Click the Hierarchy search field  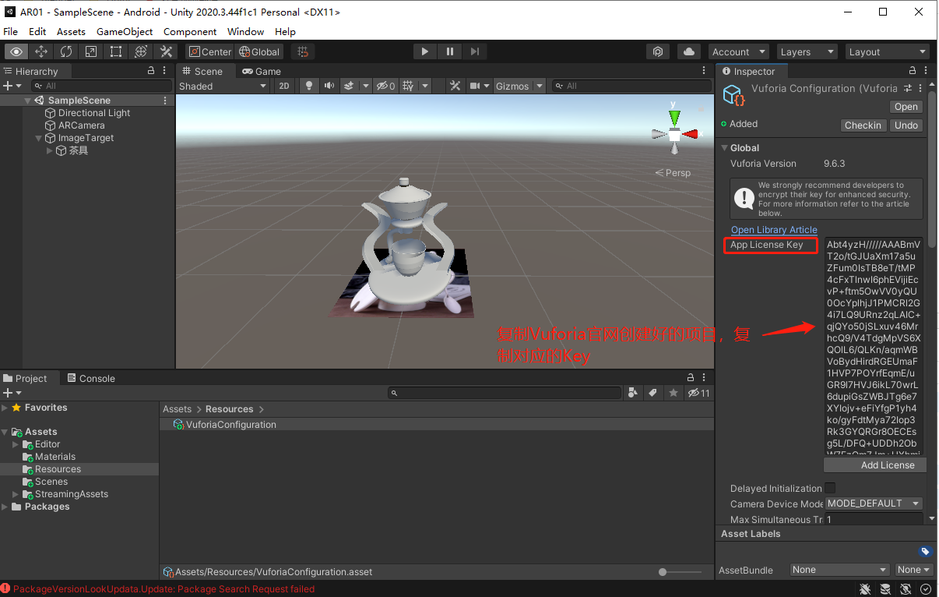(x=101, y=86)
